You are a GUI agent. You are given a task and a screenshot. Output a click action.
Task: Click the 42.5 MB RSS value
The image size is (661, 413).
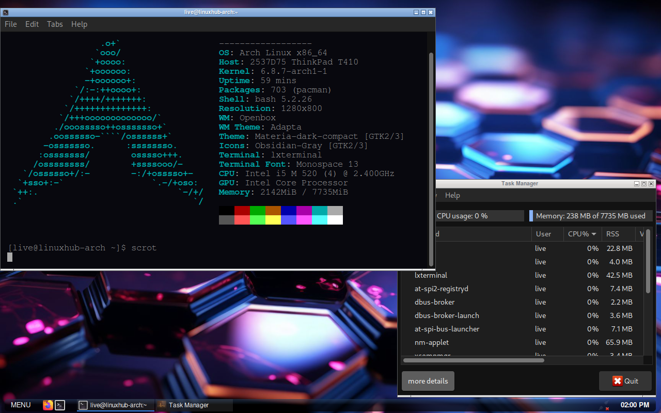click(619, 275)
